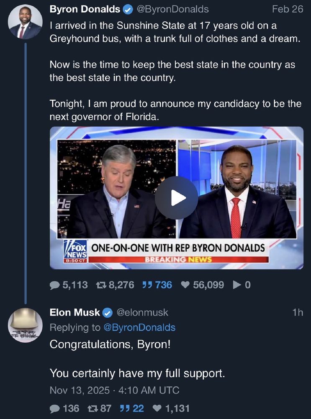
Task: Click the @ByronDonalds mention link
Action: [x=139, y=327]
